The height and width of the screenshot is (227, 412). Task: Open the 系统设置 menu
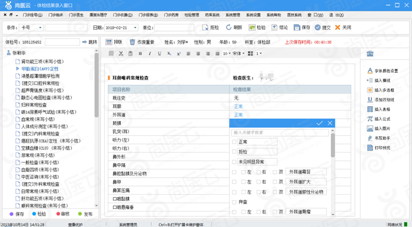pos(253,15)
